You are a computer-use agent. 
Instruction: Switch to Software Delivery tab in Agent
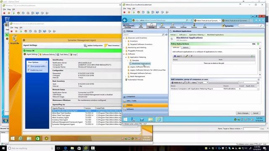tap(47, 55)
